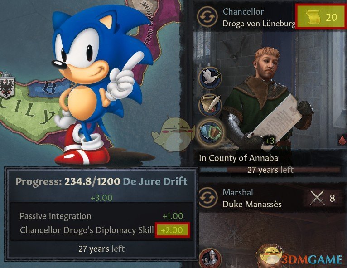Click the green +3 bonus badge
The image size is (347, 268).
click(x=270, y=141)
